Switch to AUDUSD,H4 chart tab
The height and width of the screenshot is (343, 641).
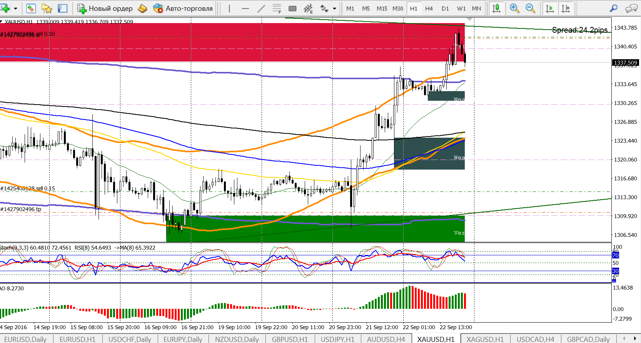click(386, 339)
